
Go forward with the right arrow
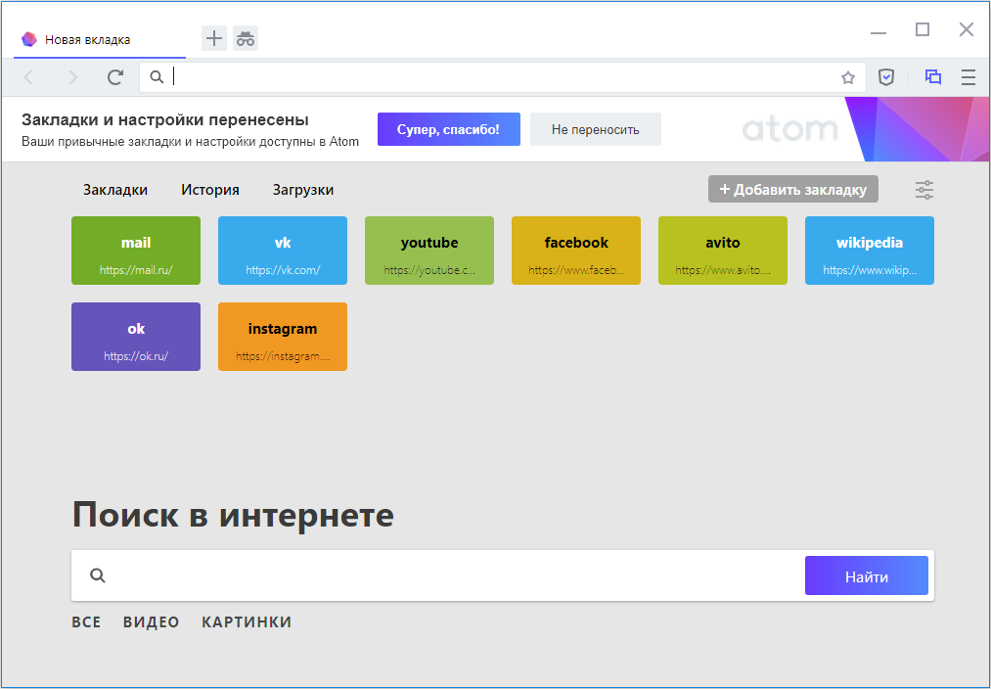pos(72,77)
